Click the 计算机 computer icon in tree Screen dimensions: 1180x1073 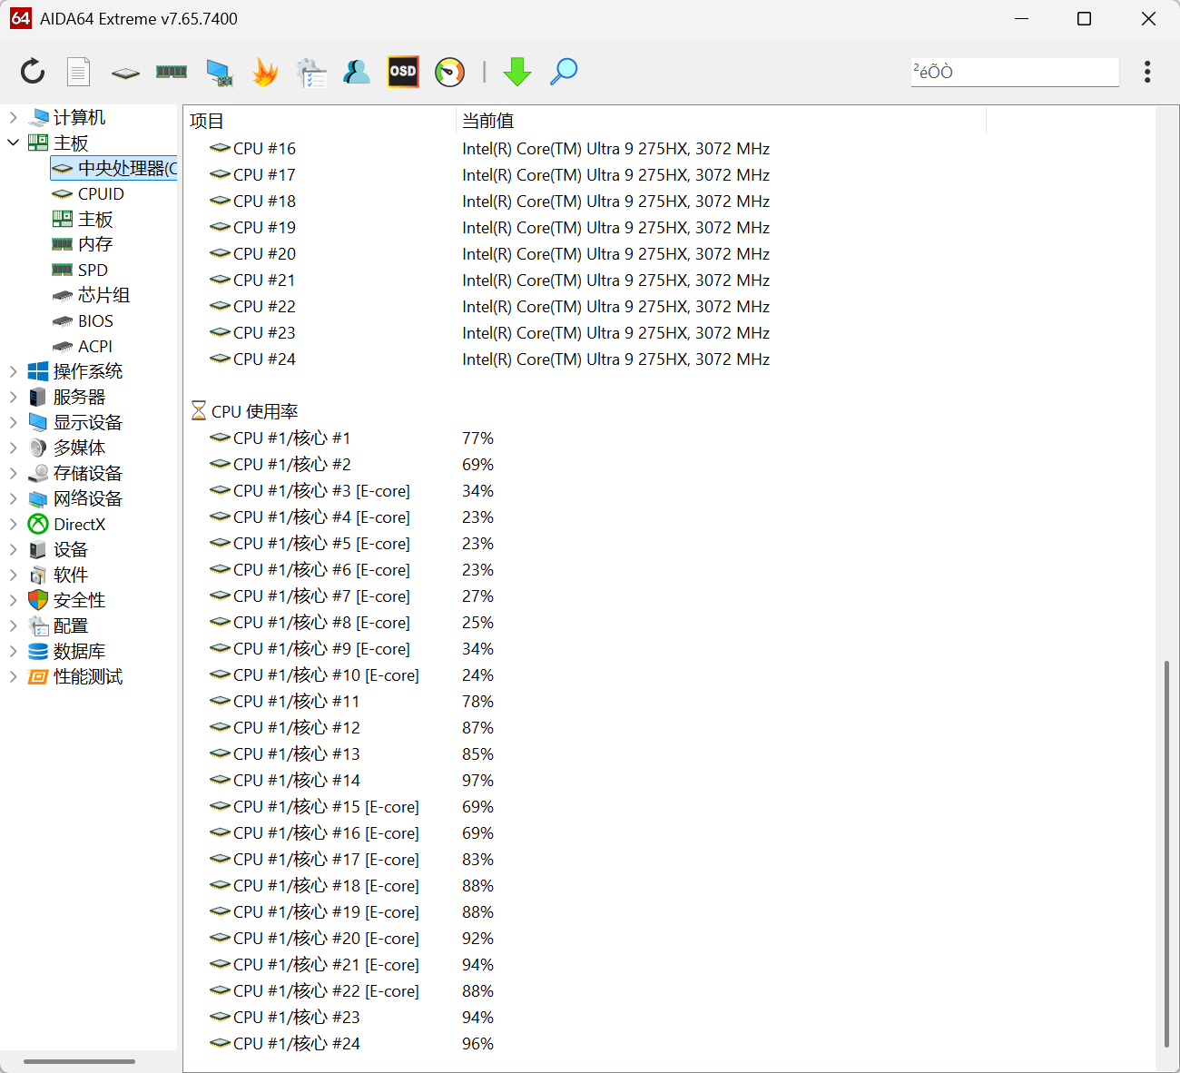pos(38,117)
